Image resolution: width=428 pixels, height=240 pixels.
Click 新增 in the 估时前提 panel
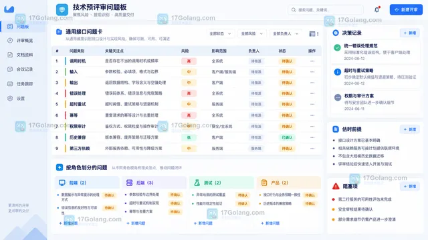410,129
